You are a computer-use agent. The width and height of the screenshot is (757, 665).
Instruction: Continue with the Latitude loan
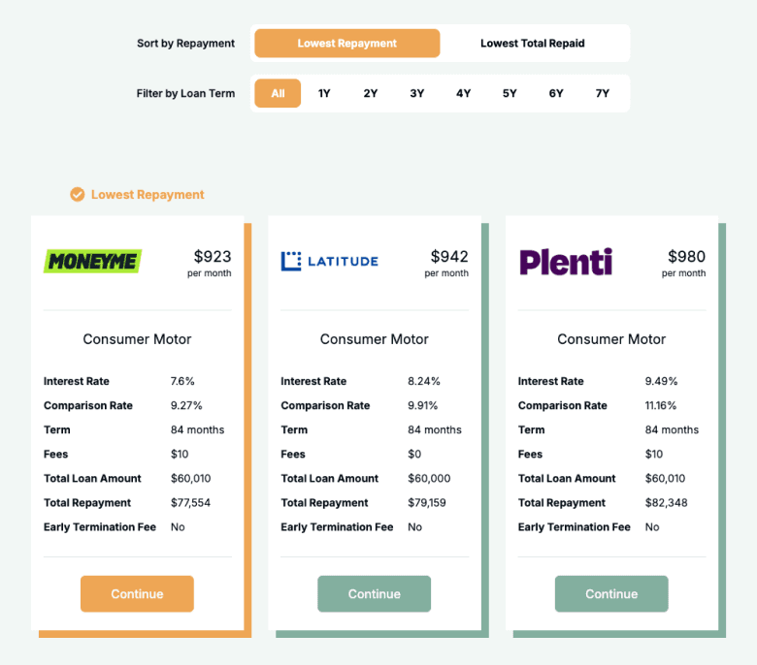[x=374, y=594]
